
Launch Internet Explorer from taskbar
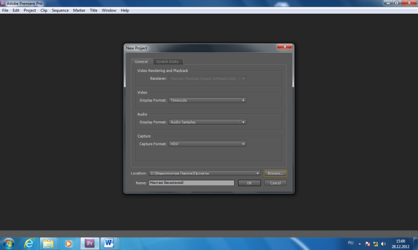tap(29, 243)
